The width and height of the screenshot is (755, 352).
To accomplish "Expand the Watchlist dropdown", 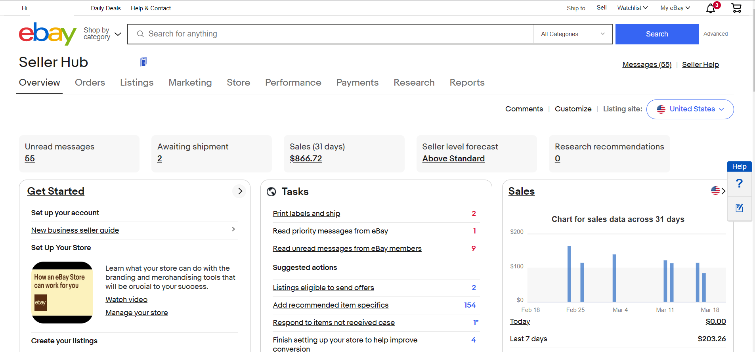I will tap(633, 8).
